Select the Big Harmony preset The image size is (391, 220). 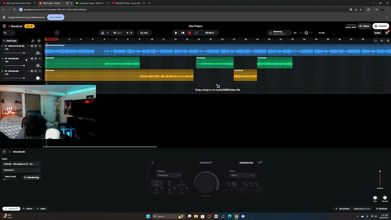(181, 183)
